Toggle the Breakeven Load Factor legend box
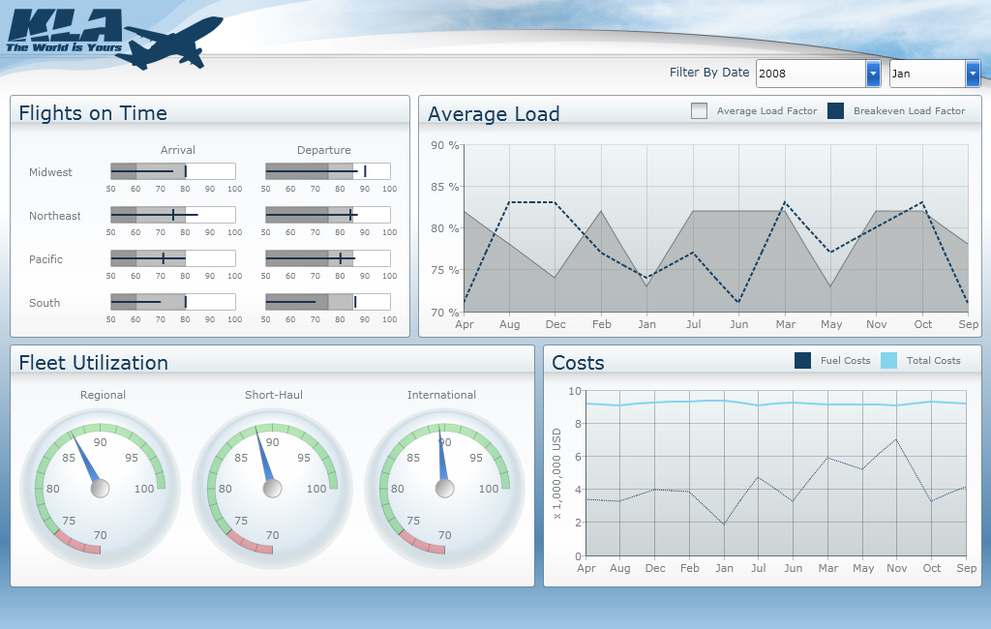The width and height of the screenshot is (991, 629). [836, 111]
